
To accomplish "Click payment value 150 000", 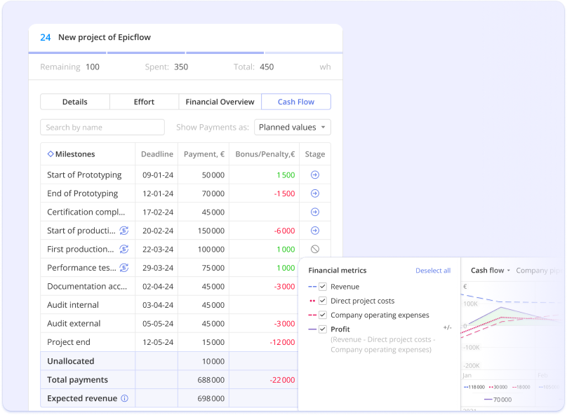I will tap(211, 231).
